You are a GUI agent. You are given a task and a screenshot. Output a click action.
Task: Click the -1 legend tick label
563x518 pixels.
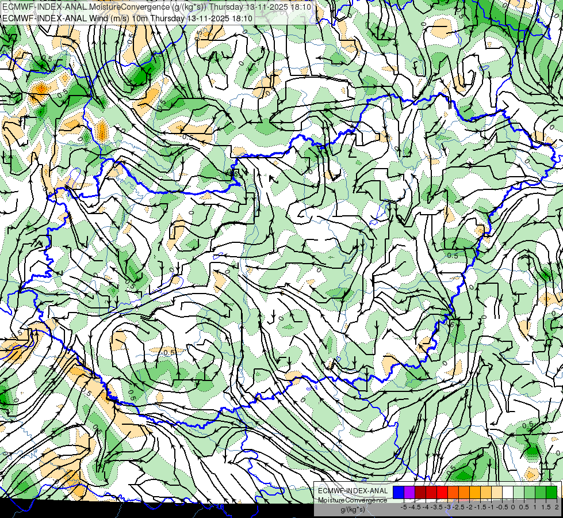pos(491,507)
